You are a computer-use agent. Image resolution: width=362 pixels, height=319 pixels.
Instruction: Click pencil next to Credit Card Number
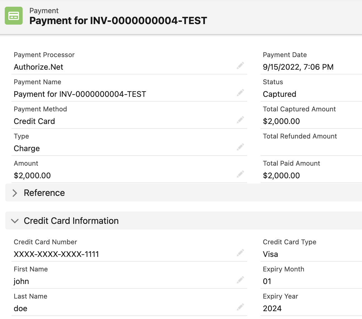[x=240, y=253]
